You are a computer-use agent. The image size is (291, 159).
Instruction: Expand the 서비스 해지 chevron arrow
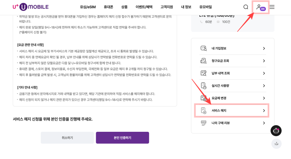click(264, 110)
